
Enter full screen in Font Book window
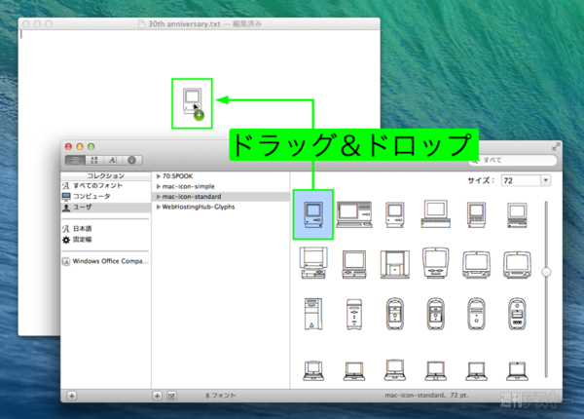pyautogui.click(x=556, y=146)
